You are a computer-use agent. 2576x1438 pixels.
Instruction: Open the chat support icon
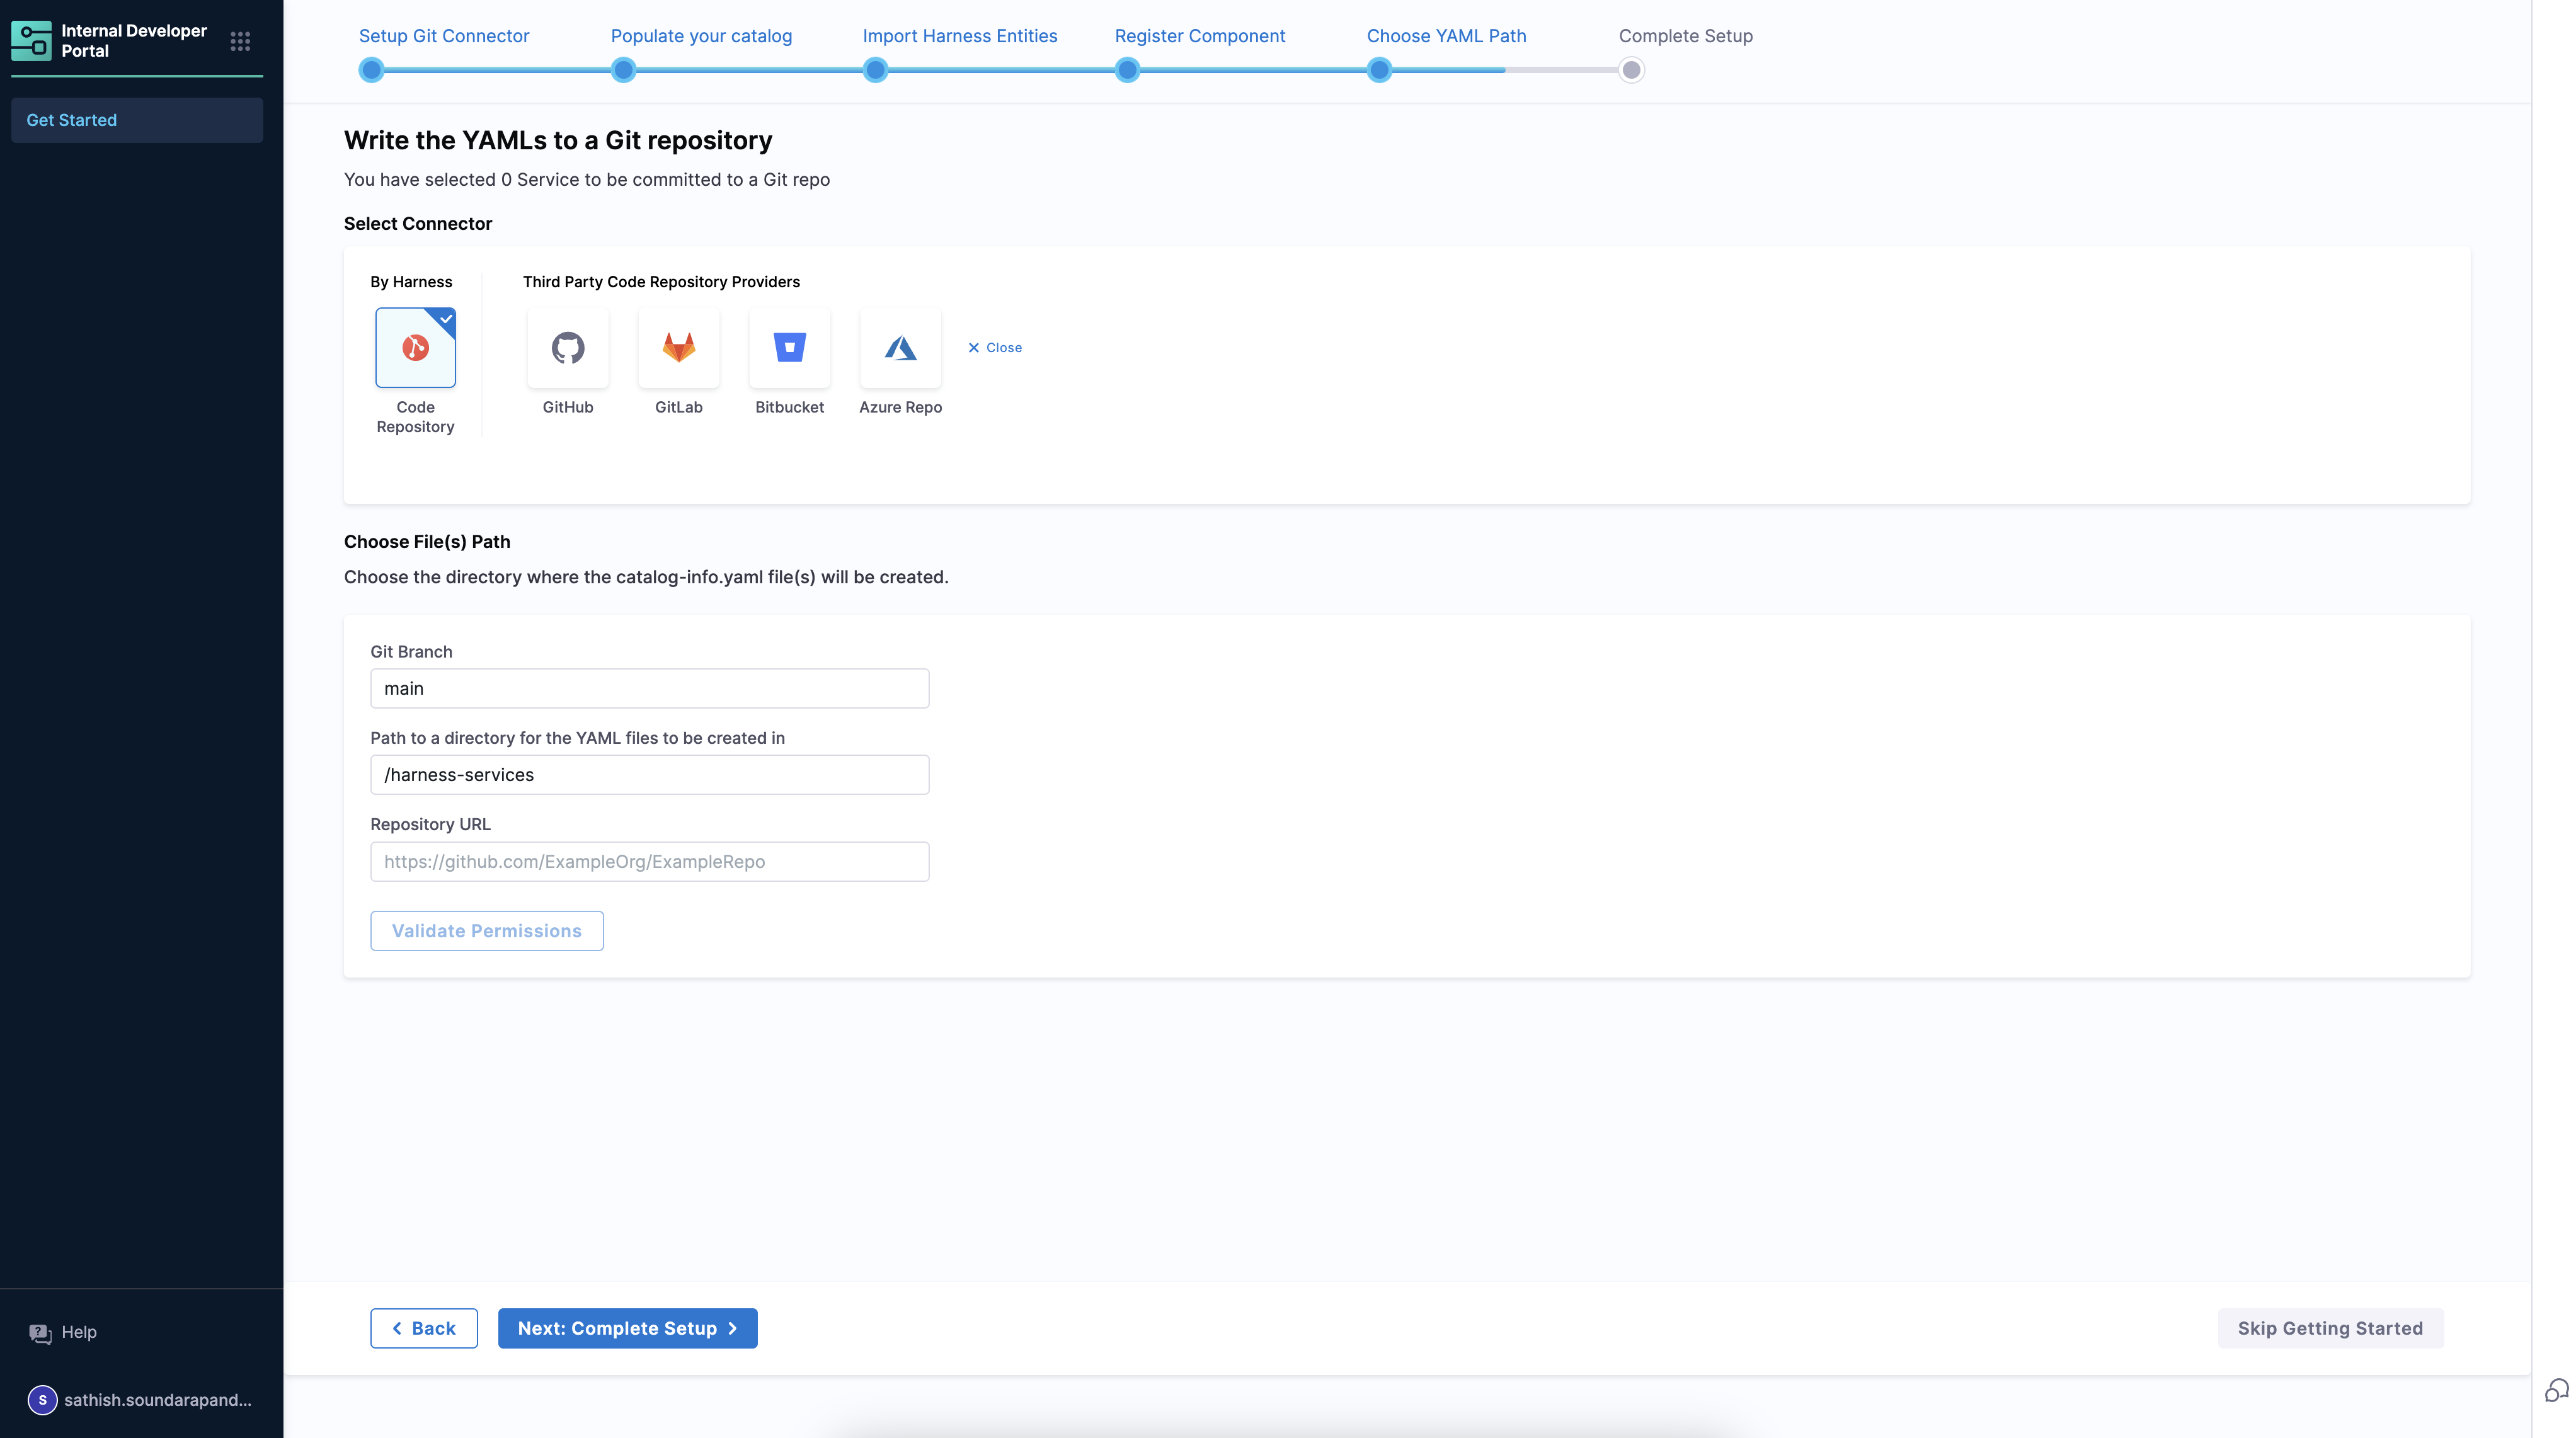click(x=2556, y=1390)
